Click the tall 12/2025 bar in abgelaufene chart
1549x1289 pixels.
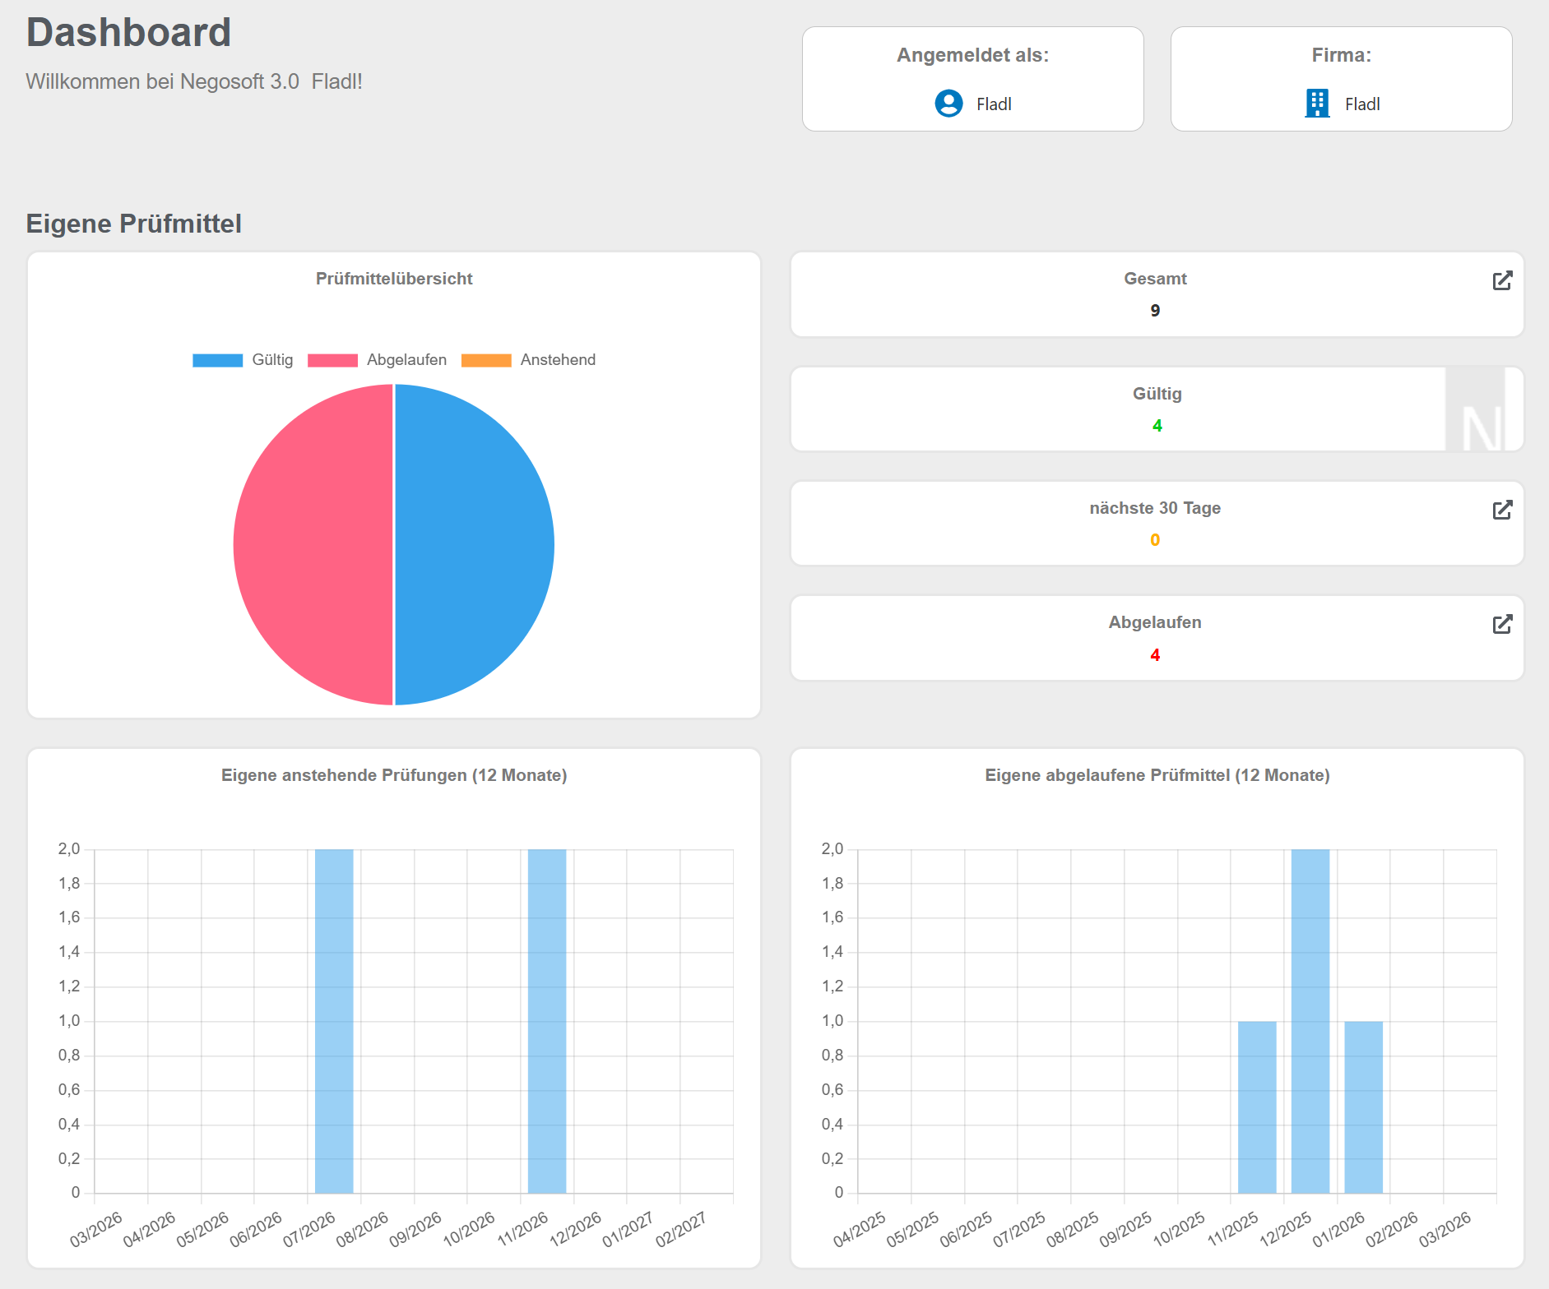point(1310,1021)
